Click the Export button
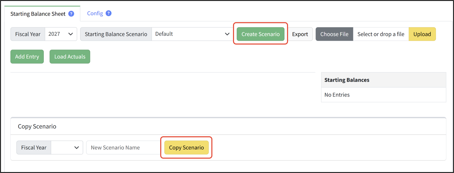Viewport: 454px width, 173px height. click(x=300, y=34)
